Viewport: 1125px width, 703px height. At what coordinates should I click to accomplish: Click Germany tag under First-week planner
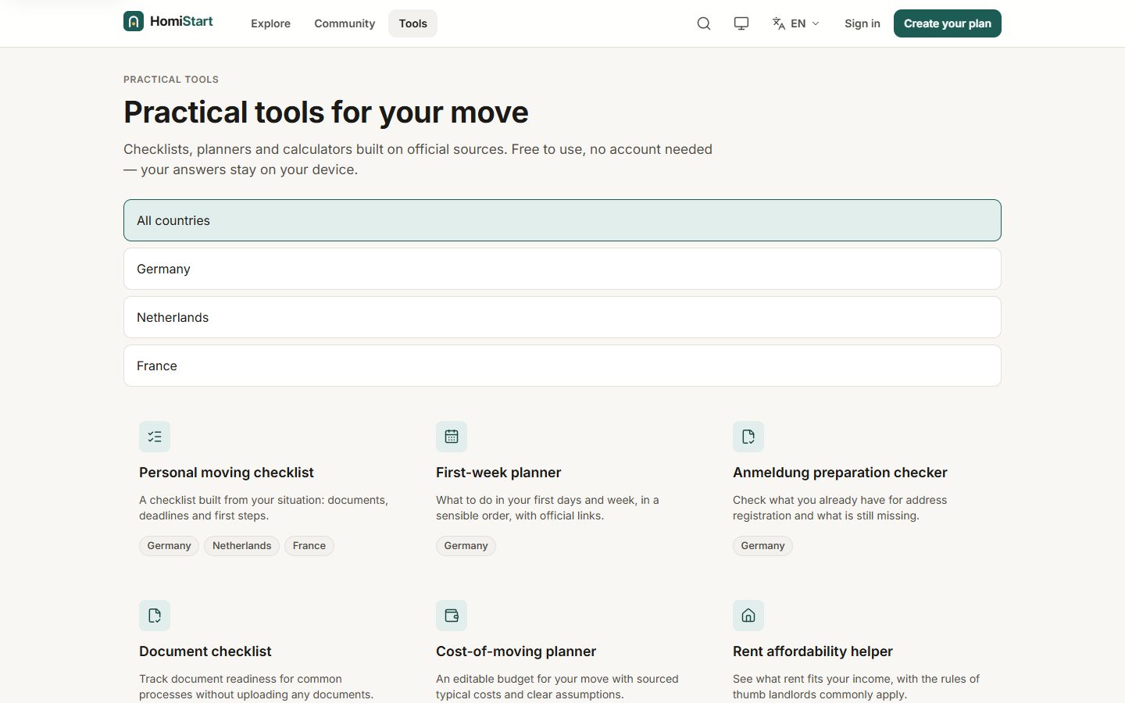466,546
